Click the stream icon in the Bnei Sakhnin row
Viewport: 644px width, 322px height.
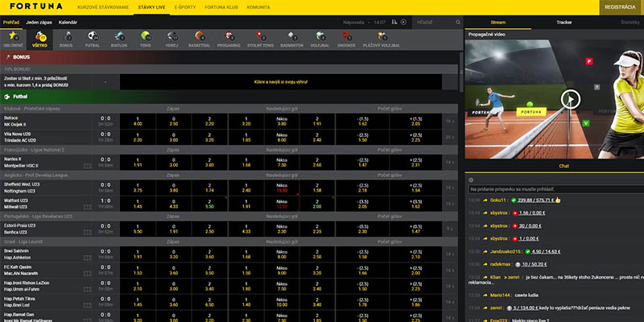[87, 258]
